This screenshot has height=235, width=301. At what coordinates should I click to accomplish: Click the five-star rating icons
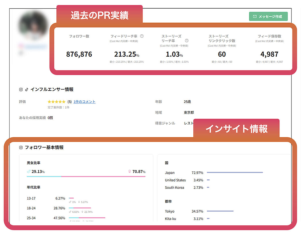click(x=56, y=102)
